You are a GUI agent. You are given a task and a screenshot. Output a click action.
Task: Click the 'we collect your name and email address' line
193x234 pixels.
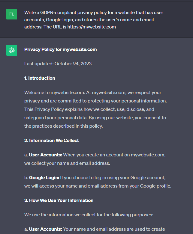[x=67, y=163]
